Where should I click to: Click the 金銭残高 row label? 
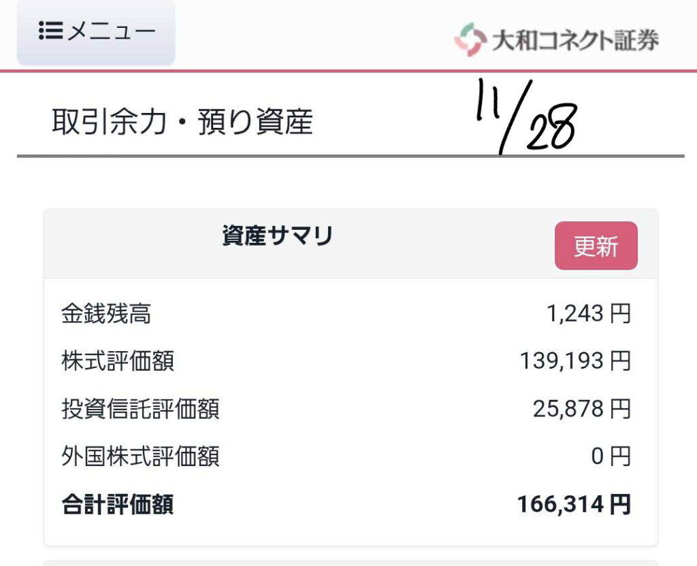[x=106, y=314]
